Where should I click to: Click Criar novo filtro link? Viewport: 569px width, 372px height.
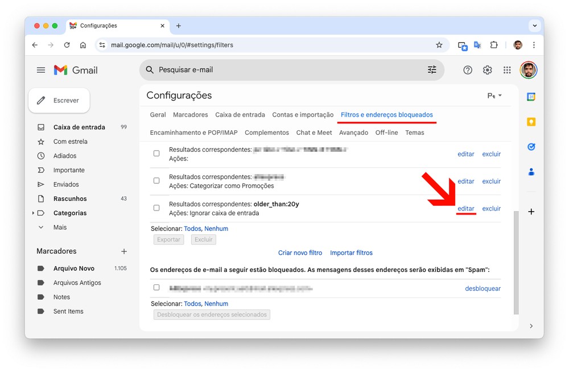[300, 253]
